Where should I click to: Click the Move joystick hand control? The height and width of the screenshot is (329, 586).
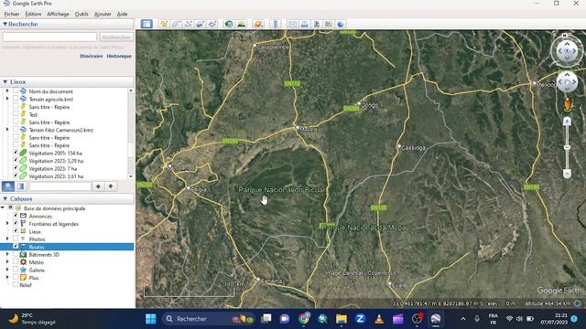[x=567, y=82]
